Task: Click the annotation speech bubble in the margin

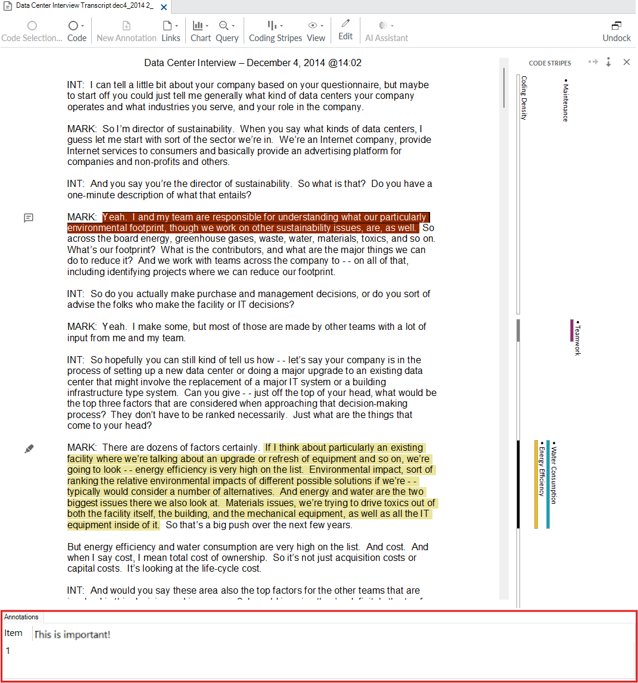Action: (28, 218)
